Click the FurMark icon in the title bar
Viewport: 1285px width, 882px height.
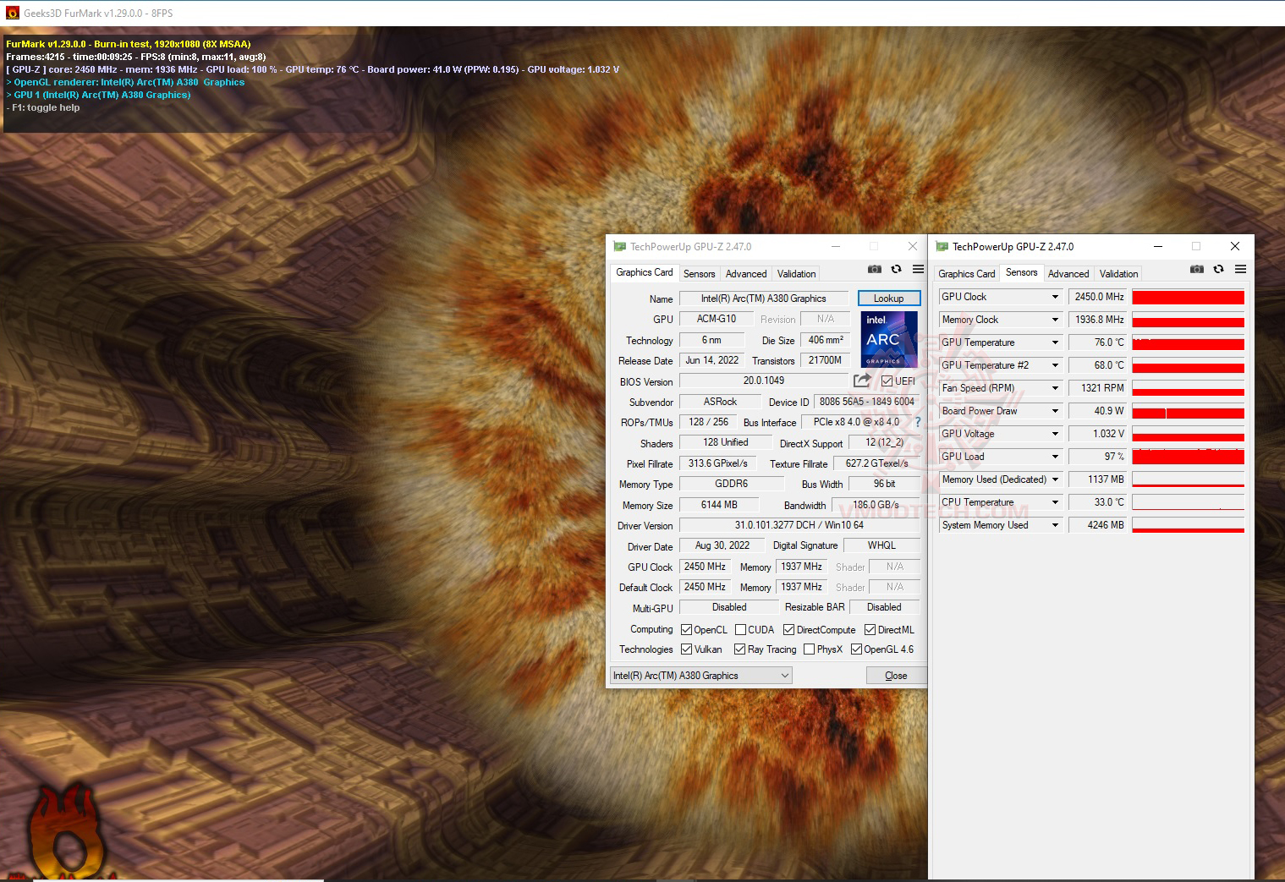pyautogui.click(x=13, y=13)
